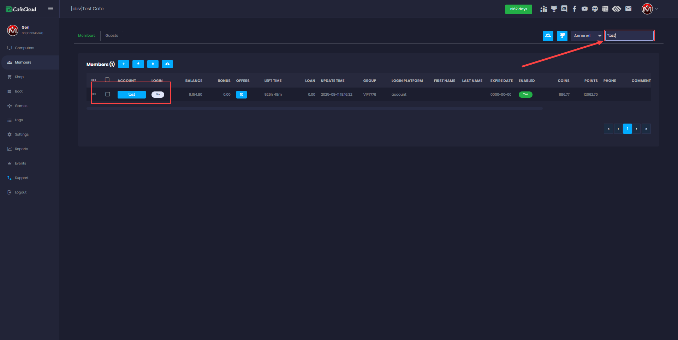Image resolution: width=678 pixels, height=340 pixels.
Task: Open the mail envelope icon
Action: 629,9
